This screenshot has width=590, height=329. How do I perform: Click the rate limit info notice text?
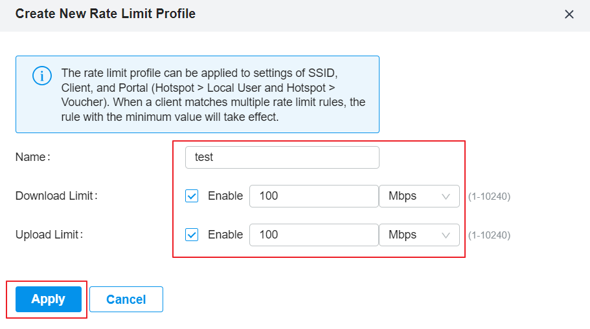point(213,94)
